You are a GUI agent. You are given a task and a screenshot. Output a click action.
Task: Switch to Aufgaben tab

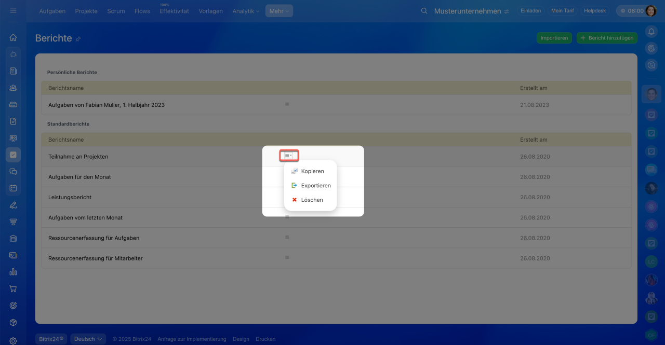point(52,11)
